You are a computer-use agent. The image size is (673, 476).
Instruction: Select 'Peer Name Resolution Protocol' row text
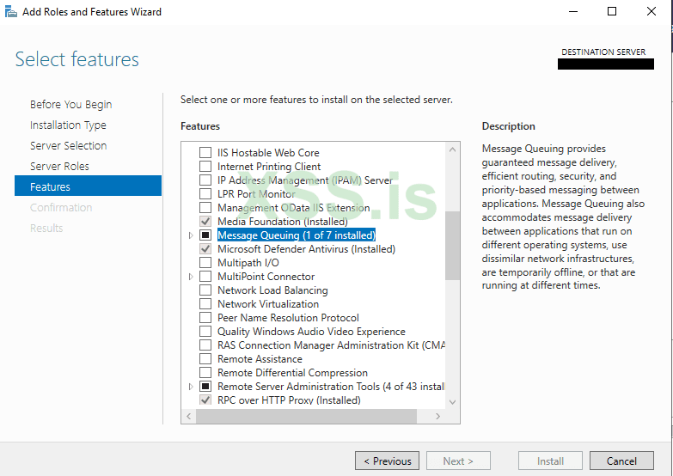(288, 318)
